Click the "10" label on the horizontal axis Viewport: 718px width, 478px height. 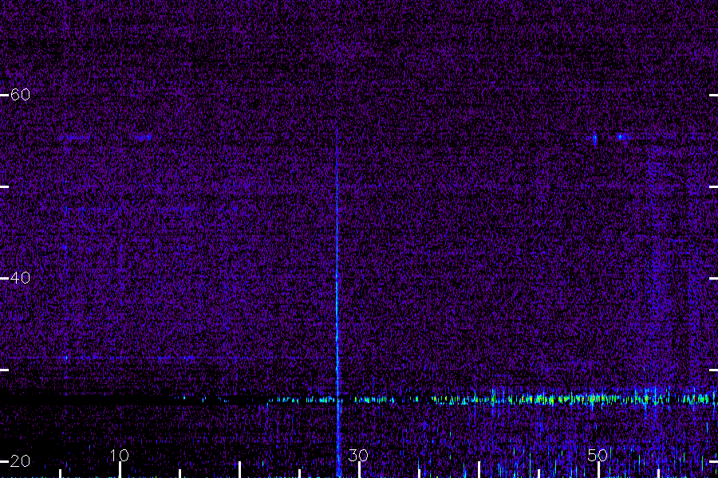click(120, 455)
